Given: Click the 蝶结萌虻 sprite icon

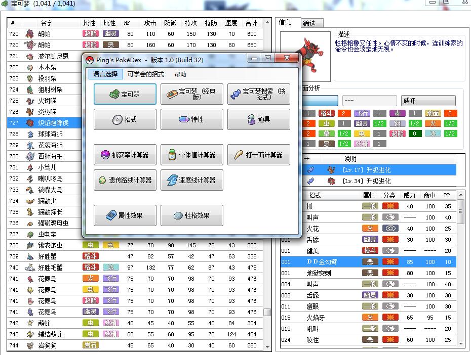Looking at the screenshot, I should 30,334.
